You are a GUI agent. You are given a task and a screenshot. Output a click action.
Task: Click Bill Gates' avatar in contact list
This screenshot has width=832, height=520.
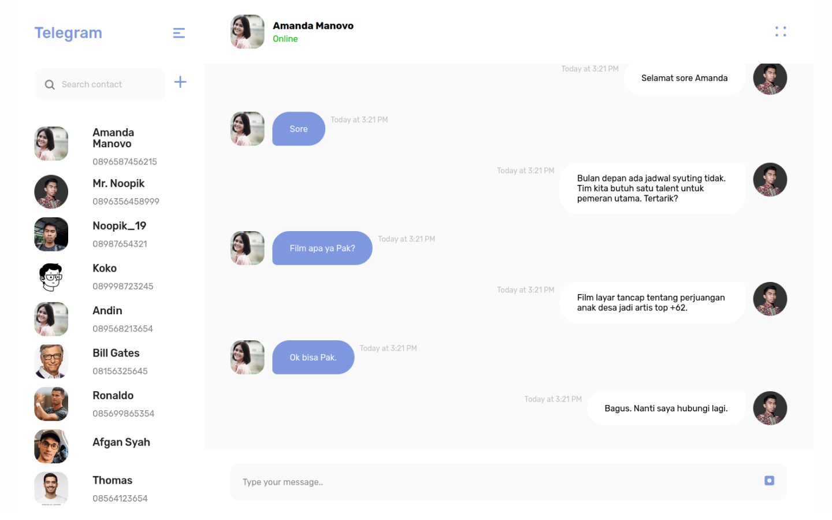point(51,361)
